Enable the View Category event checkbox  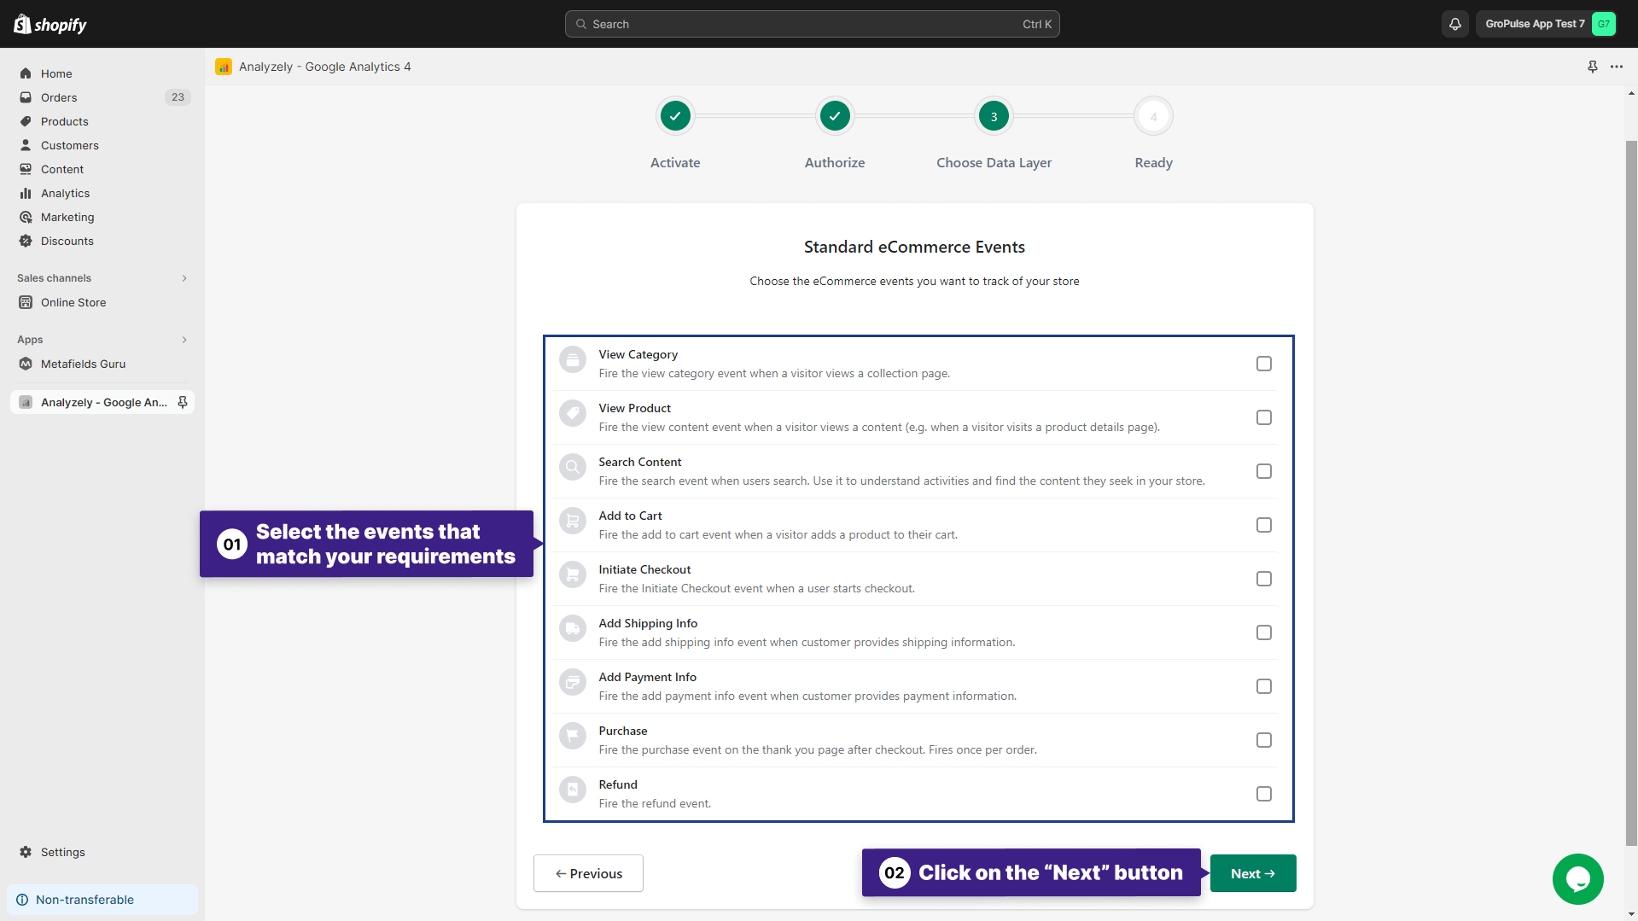pos(1264,364)
